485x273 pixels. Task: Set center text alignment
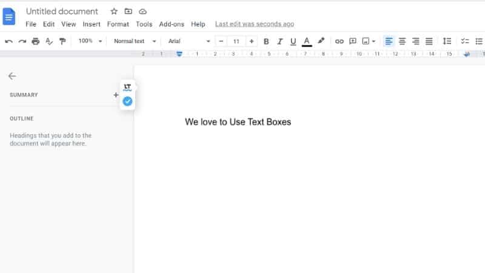402,41
